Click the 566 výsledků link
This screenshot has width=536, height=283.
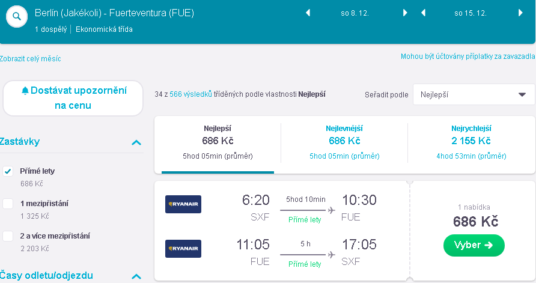coord(190,94)
